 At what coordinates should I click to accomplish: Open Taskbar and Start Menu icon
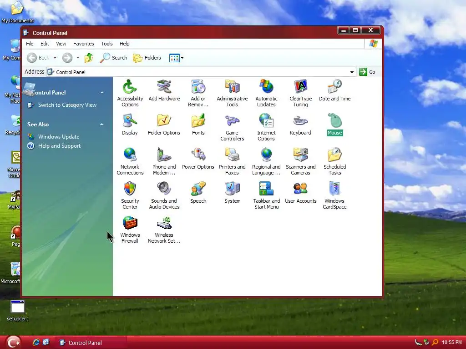click(x=266, y=195)
